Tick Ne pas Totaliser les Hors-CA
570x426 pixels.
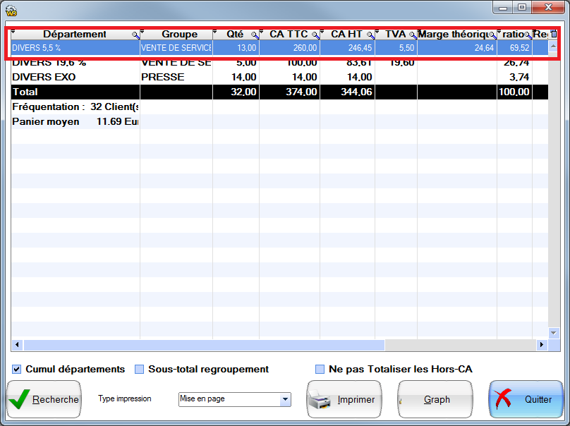click(x=320, y=369)
